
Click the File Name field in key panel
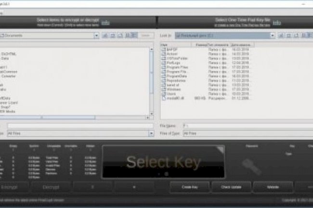point(246,125)
